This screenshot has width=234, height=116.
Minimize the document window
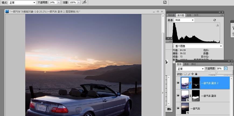[154, 12]
